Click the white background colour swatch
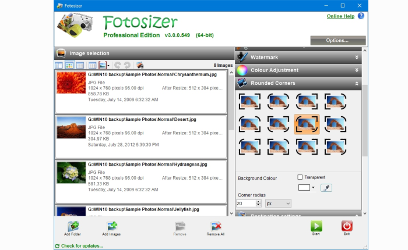Image resolution: width=408 pixels, height=250 pixels. coord(304,187)
